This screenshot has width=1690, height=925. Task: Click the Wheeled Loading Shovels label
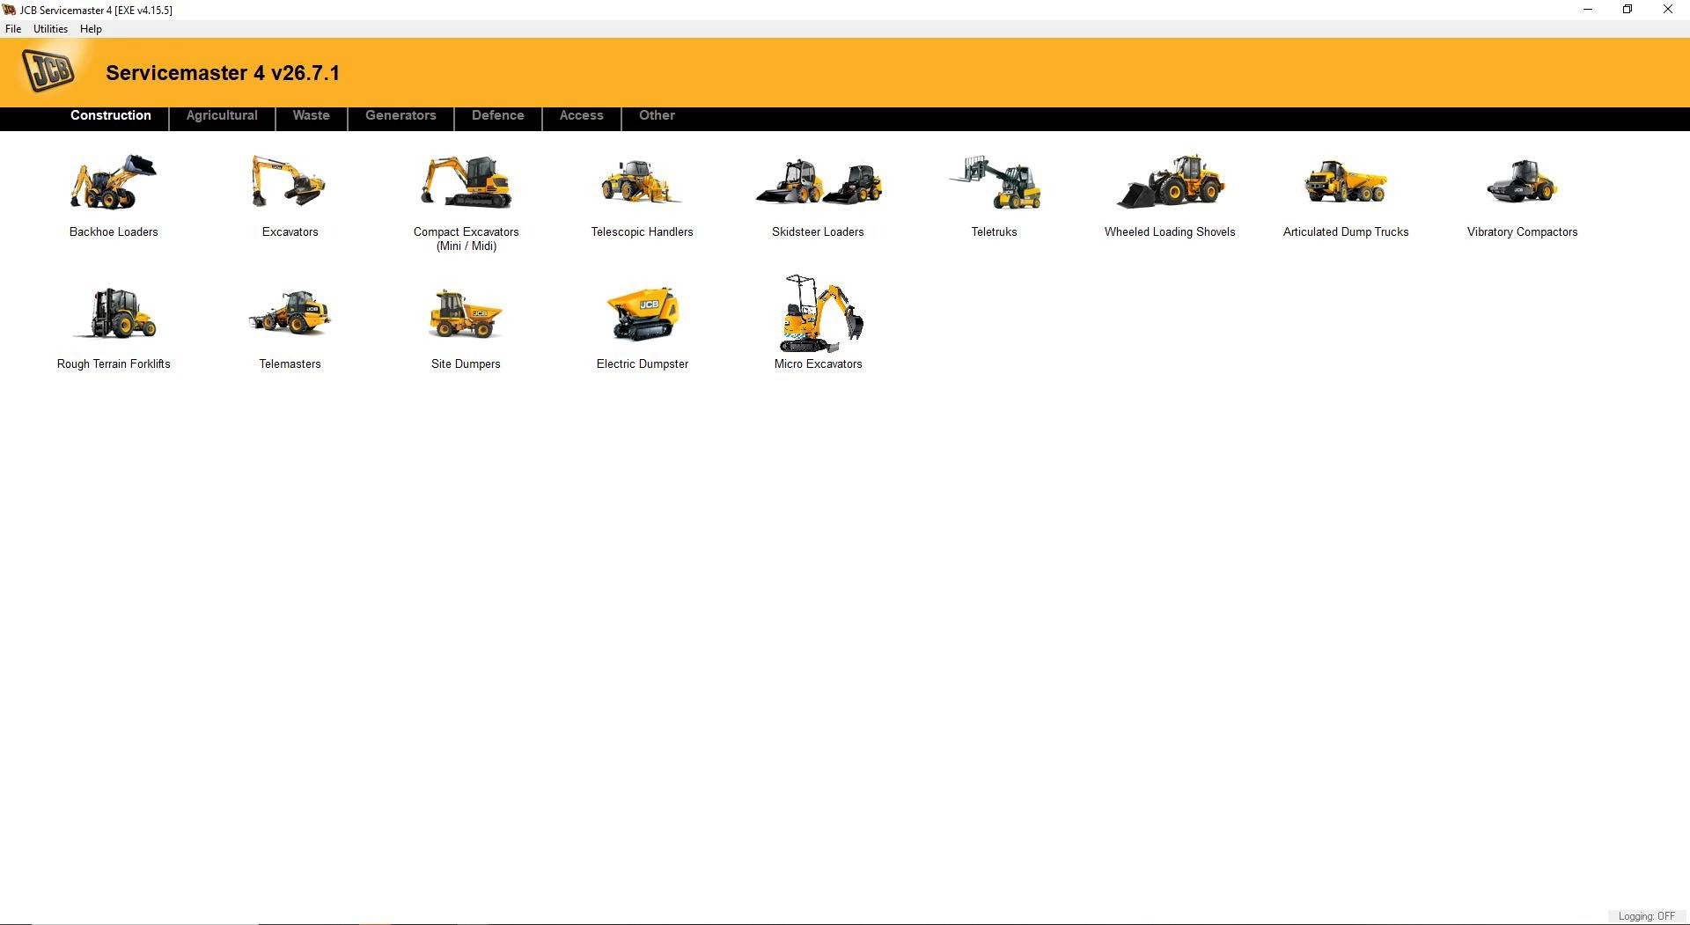point(1170,232)
